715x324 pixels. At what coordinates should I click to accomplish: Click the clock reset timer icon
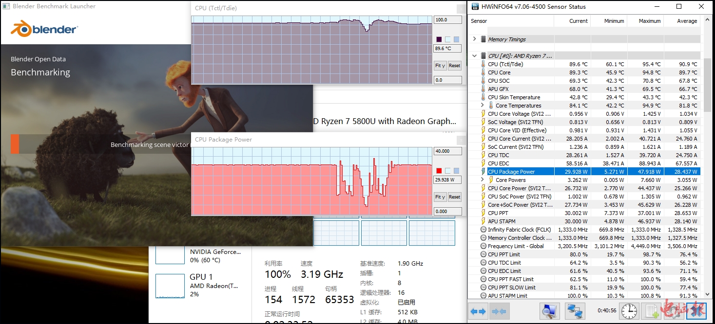click(x=629, y=311)
